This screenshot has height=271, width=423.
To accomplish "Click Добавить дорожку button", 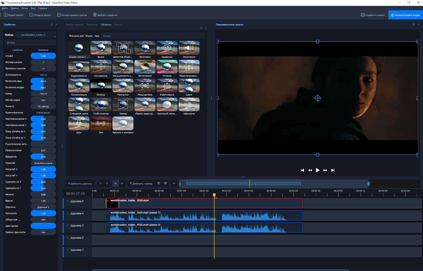I will click(80, 183).
